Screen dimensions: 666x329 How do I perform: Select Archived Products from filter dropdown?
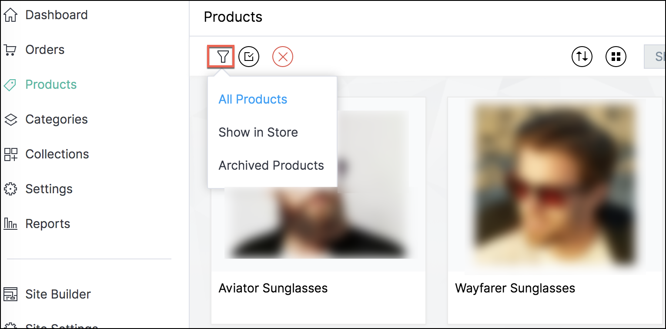271,165
